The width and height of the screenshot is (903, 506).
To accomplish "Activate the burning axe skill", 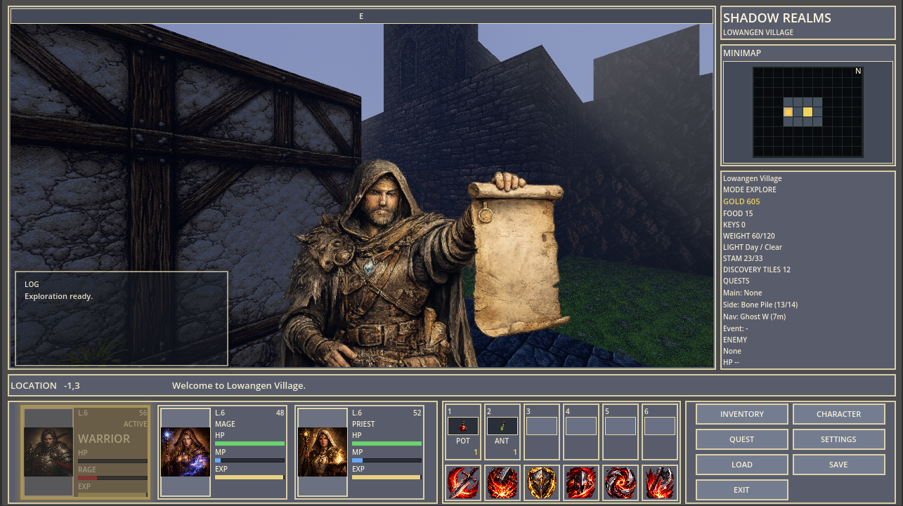I will pyautogui.click(x=660, y=483).
